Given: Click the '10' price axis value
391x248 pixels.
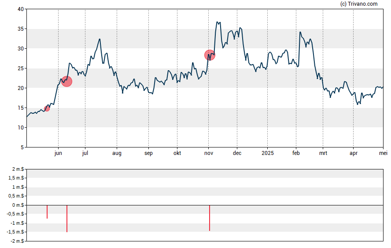Looking at the screenshot, I should (21, 128).
